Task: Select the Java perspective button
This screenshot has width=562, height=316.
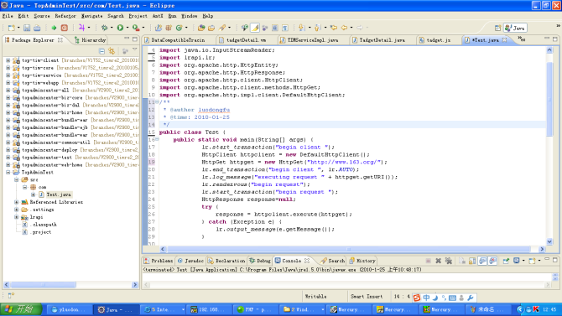Action: [x=515, y=28]
